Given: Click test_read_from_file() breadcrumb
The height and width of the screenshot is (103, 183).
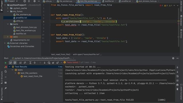Looking at the screenshot, I should point(61,54).
